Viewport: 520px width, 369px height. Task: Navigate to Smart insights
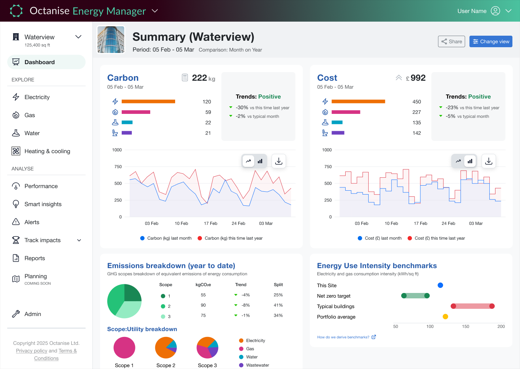tap(46, 204)
